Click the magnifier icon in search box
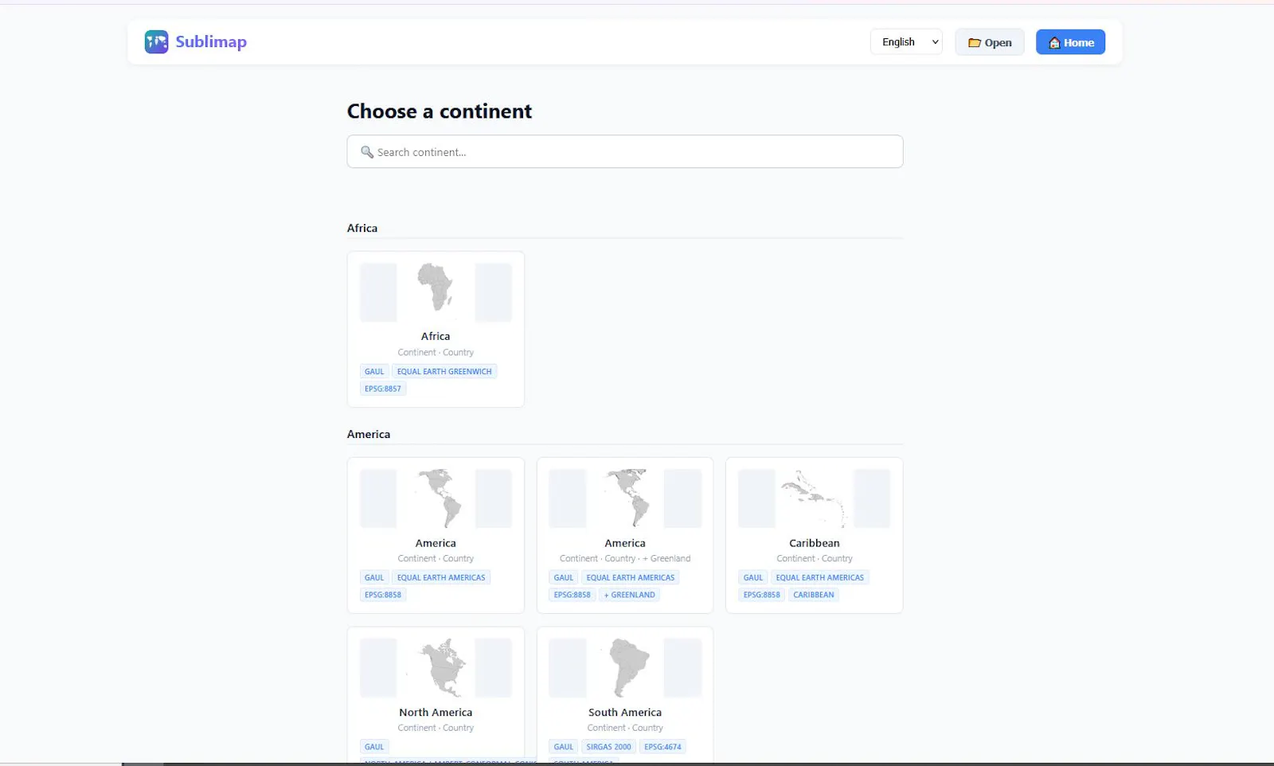Viewport: 1274px width, 766px height. coord(367,151)
